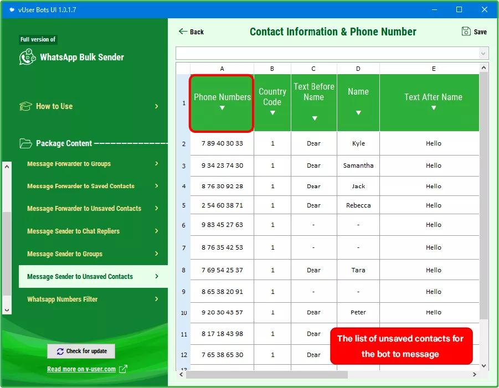Viewport: 499px width, 388px height.
Task: Open the combo box dropdown above the table
Action: 483,54
